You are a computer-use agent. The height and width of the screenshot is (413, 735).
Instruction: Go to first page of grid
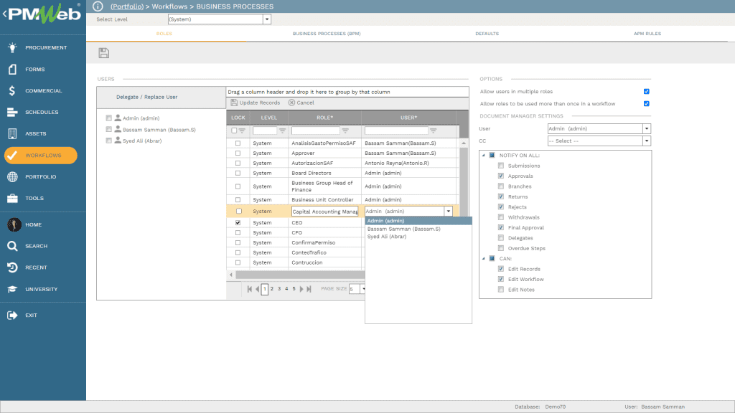pyautogui.click(x=250, y=290)
